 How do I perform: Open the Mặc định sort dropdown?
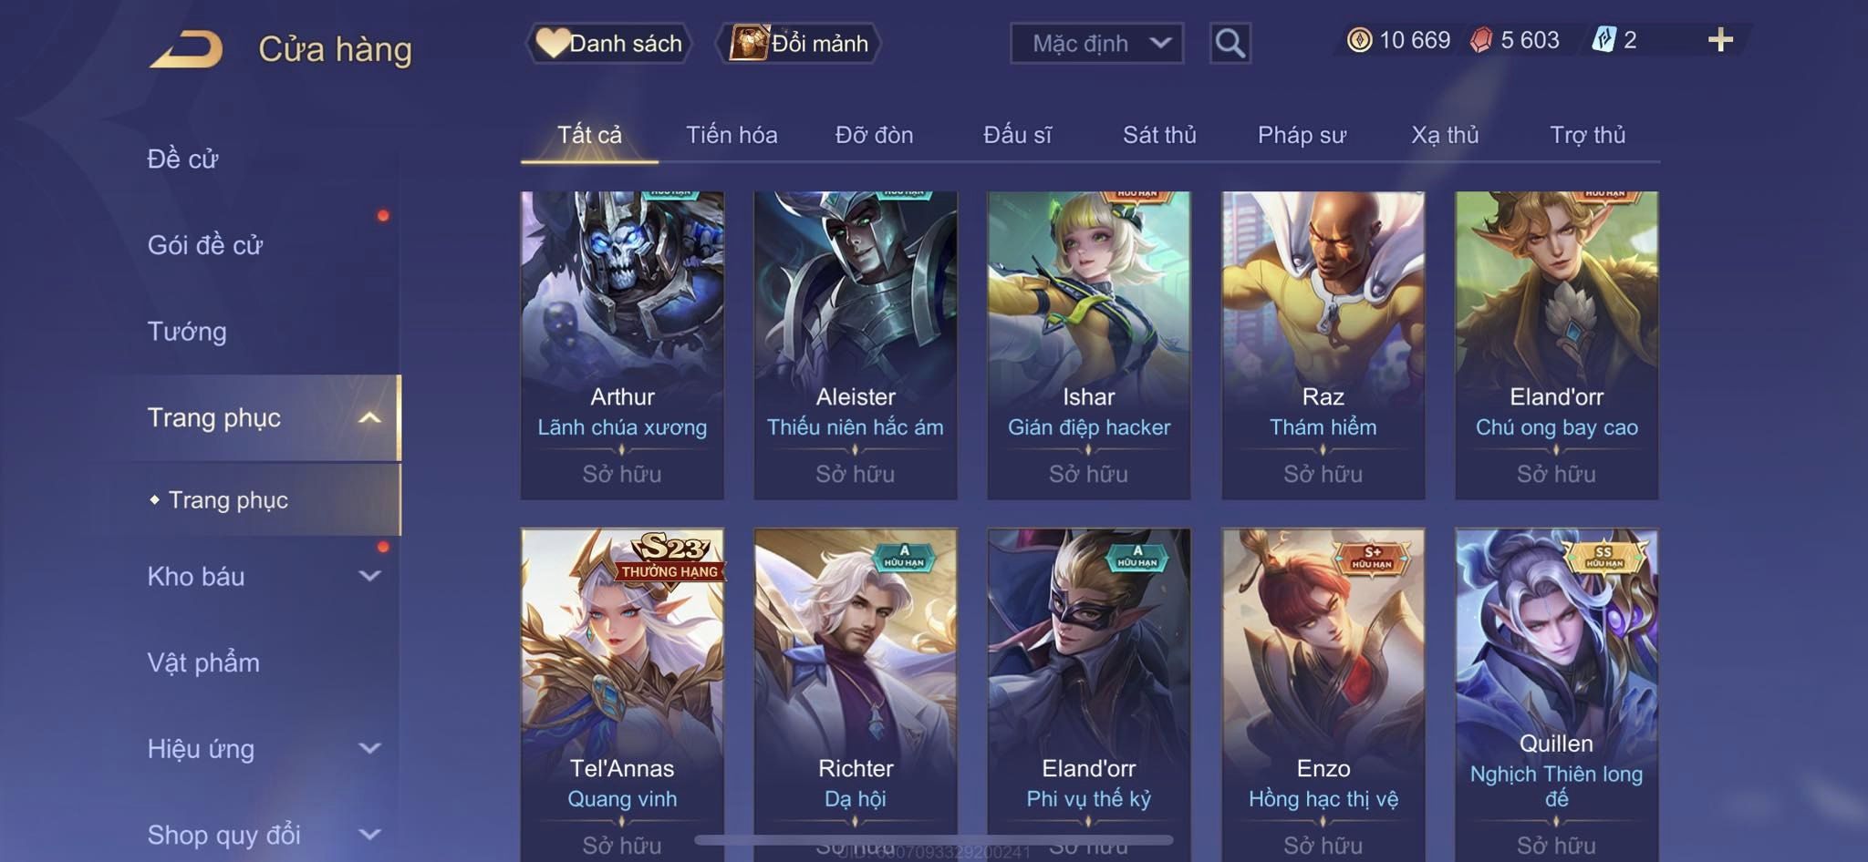1096,43
